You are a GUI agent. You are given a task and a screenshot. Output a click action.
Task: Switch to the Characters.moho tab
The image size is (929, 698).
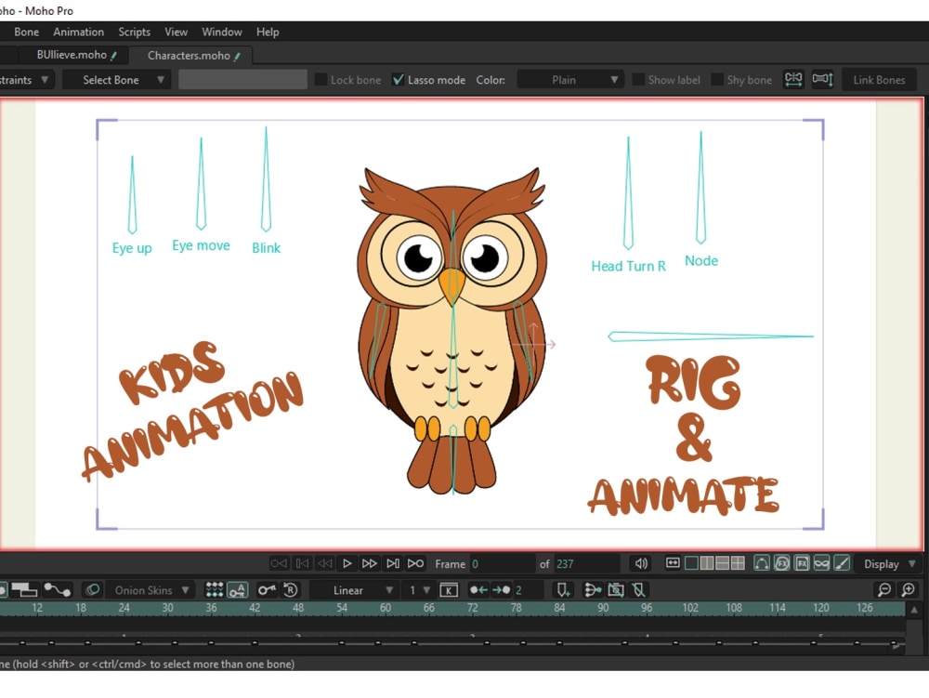[x=191, y=55]
